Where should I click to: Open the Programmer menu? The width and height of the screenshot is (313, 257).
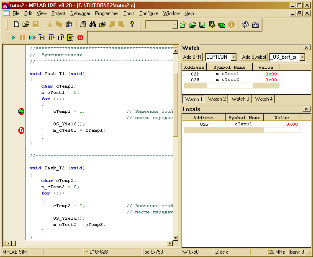[107, 13]
